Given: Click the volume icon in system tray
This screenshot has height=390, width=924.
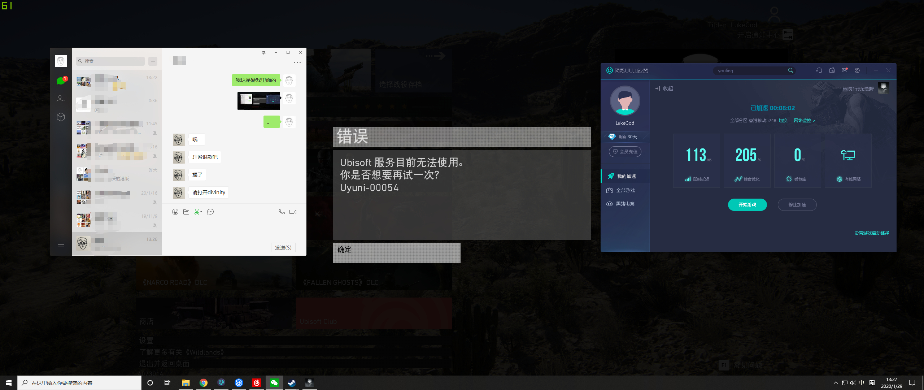Looking at the screenshot, I should point(853,383).
